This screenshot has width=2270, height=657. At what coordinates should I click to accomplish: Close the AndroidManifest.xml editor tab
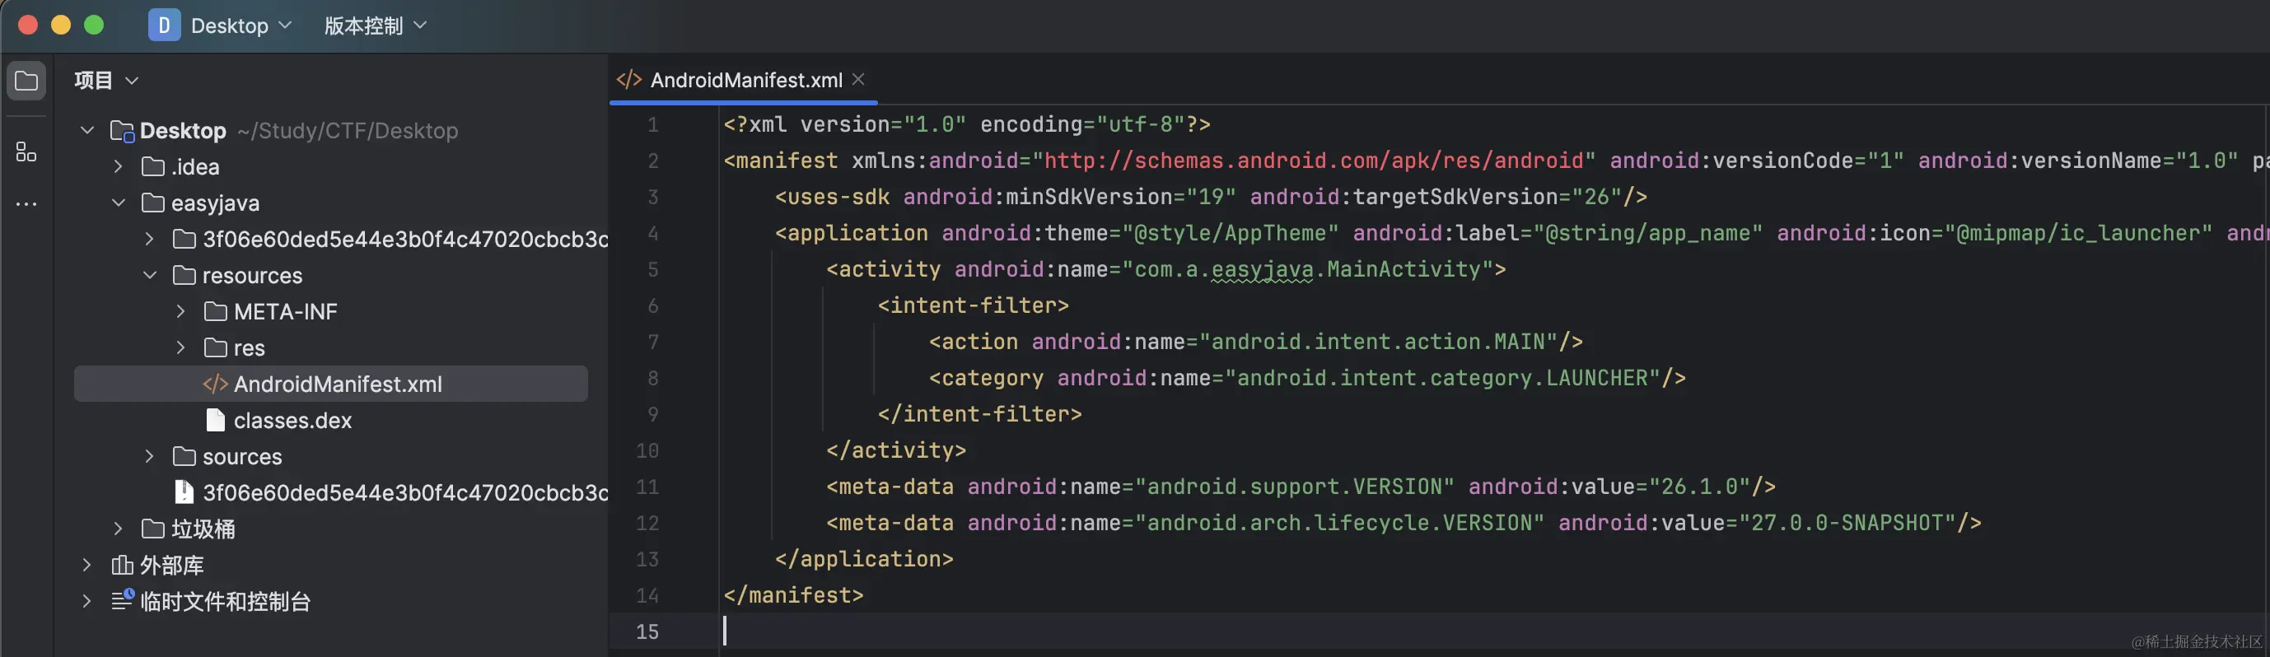858,79
